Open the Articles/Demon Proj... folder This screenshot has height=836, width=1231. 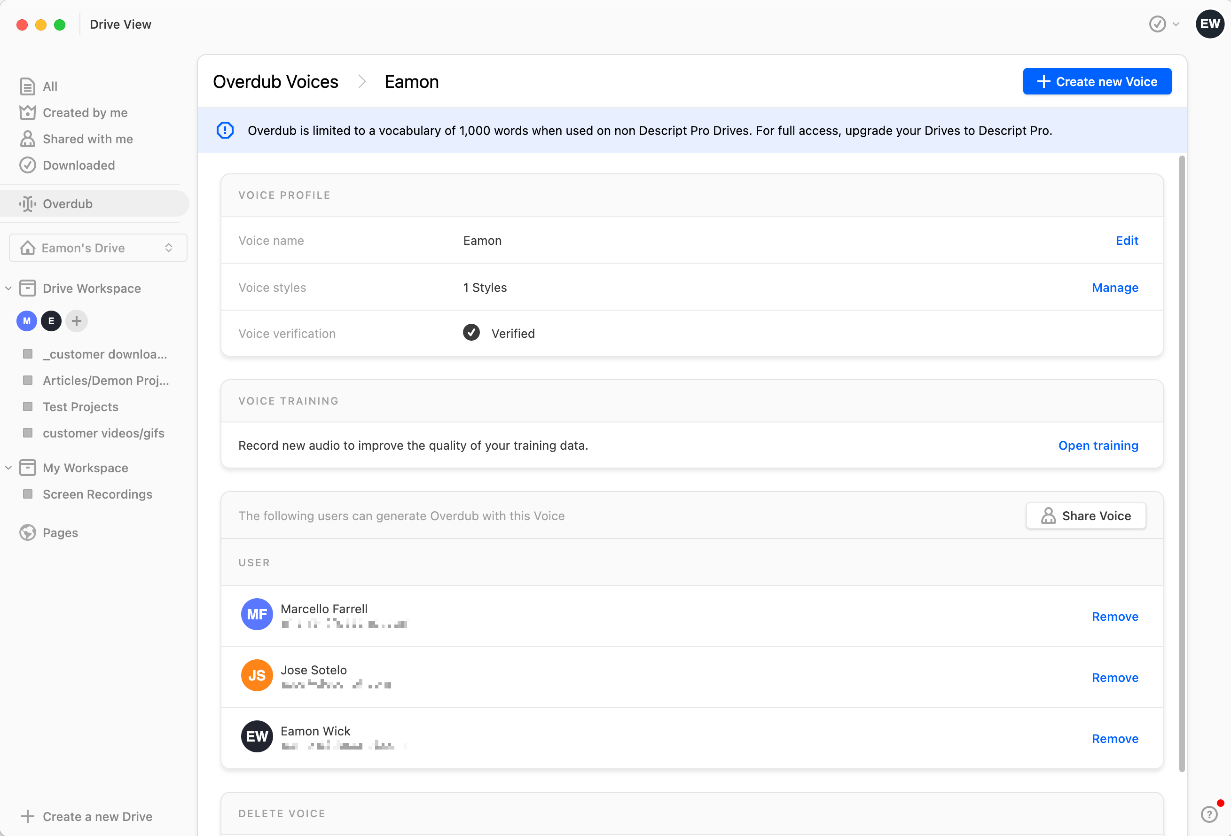tap(106, 380)
